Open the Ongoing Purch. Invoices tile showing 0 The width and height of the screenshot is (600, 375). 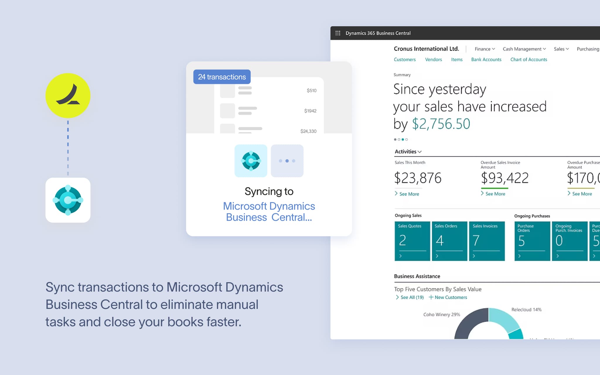tap(570, 241)
